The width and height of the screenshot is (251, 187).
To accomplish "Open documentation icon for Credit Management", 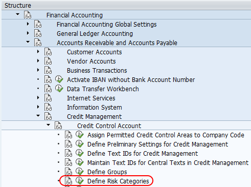I will coord(48,116).
